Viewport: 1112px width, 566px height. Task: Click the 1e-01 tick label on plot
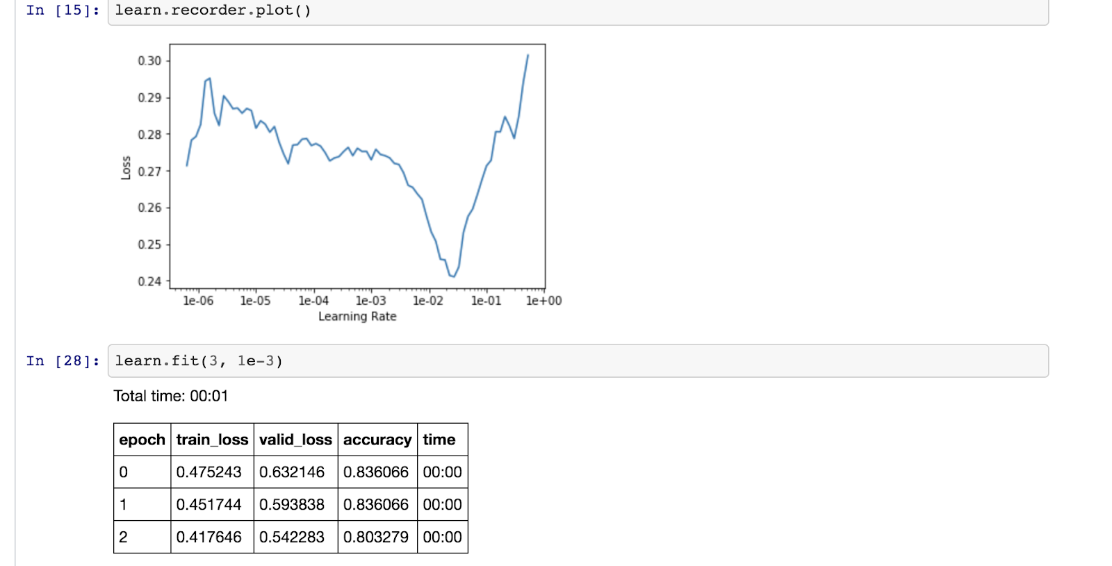pos(486,301)
